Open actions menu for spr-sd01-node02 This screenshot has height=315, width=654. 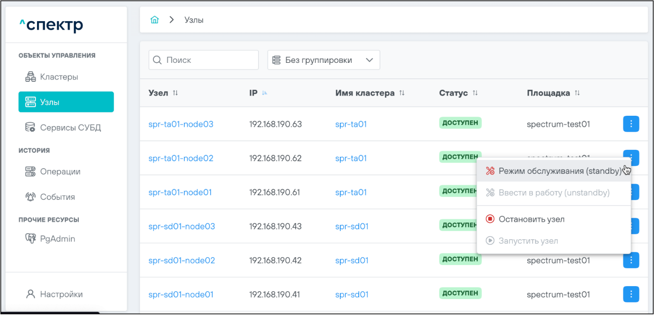[631, 260]
